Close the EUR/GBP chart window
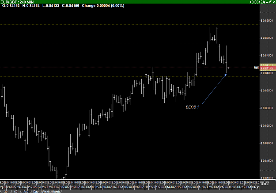Screen dimensions: 276x193 [x=274, y=2]
